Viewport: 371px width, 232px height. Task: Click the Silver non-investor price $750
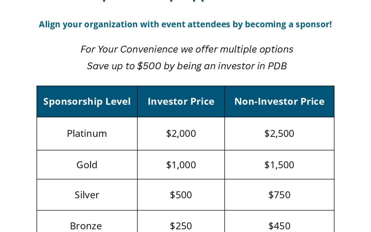coord(279,195)
